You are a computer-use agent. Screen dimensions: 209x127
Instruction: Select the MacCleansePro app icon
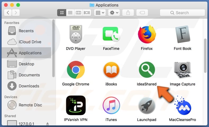[183, 105]
